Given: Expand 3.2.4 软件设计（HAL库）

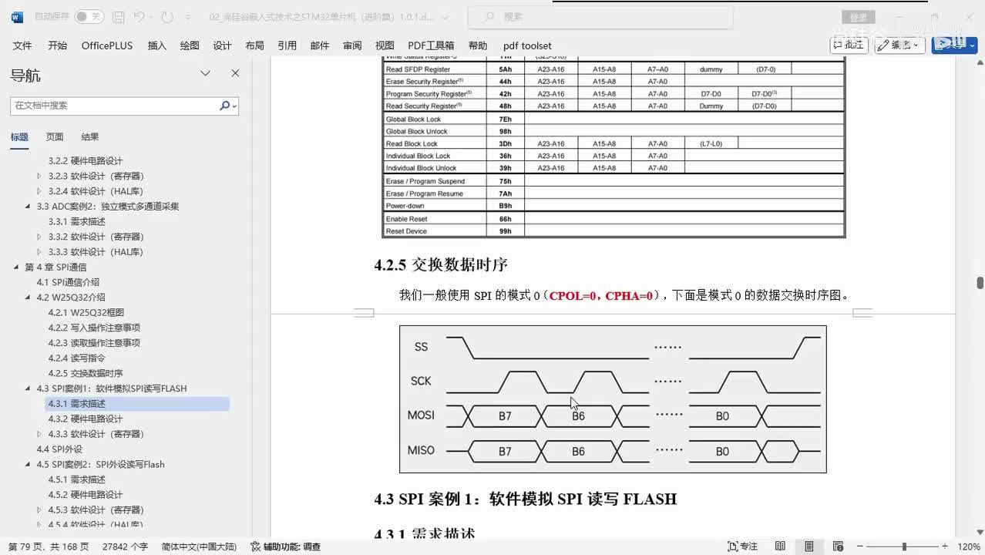Looking at the screenshot, I should pyautogui.click(x=39, y=191).
